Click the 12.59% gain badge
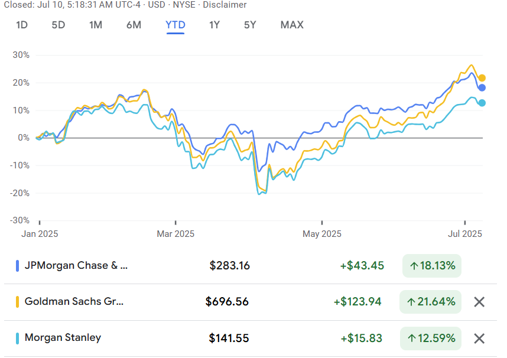Image resolution: width=507 pixels, height=358 pixels. tap(431, 339)
